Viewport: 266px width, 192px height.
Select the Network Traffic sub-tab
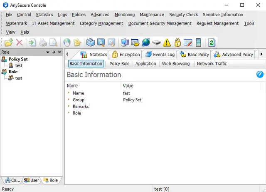212,64
